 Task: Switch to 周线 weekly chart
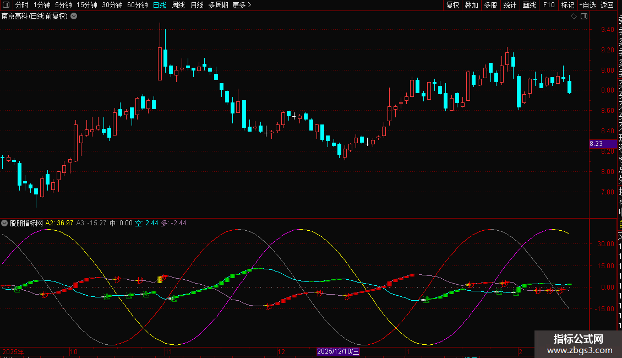pos(178,5)
